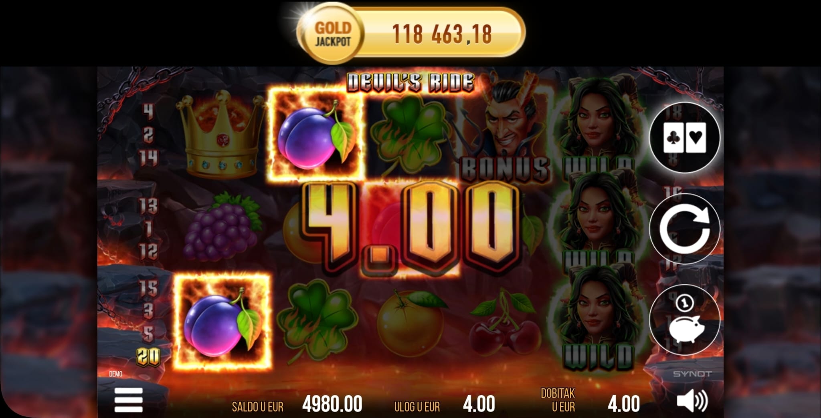The image size is (821, 418).
Task: Click the Dobitak u EUR win value
Action: [624, 404]
